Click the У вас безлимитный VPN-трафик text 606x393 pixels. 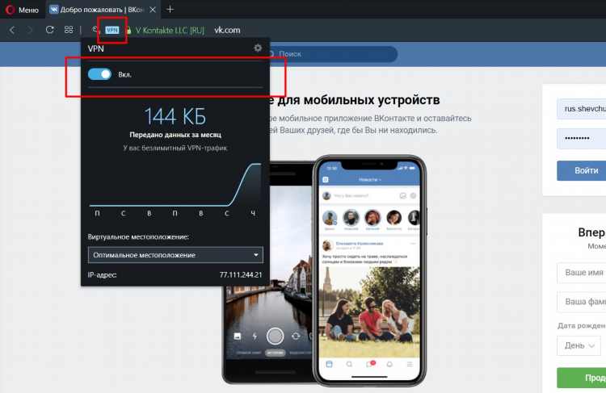pyautogui.click(x=175, y=148)
